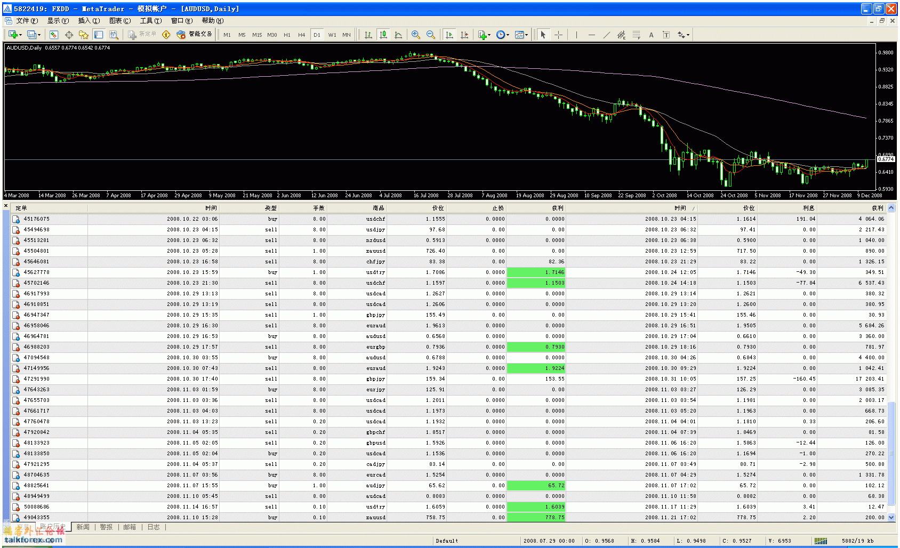The height and width of the screenshot is (548, 900).
Task: Open the 文件 (File) menu
Action: [27, 21]
